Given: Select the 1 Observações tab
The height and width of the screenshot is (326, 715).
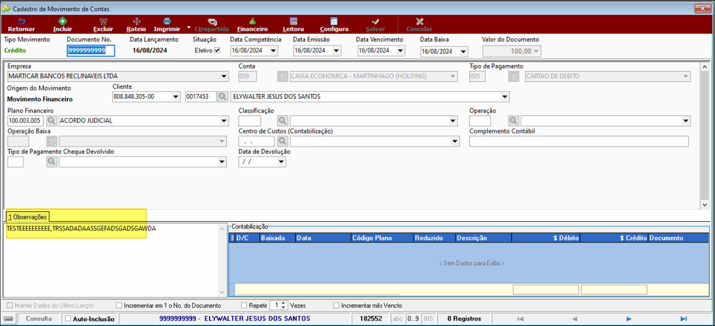Looking at the screenshot, I should click(x=27, y=217).
